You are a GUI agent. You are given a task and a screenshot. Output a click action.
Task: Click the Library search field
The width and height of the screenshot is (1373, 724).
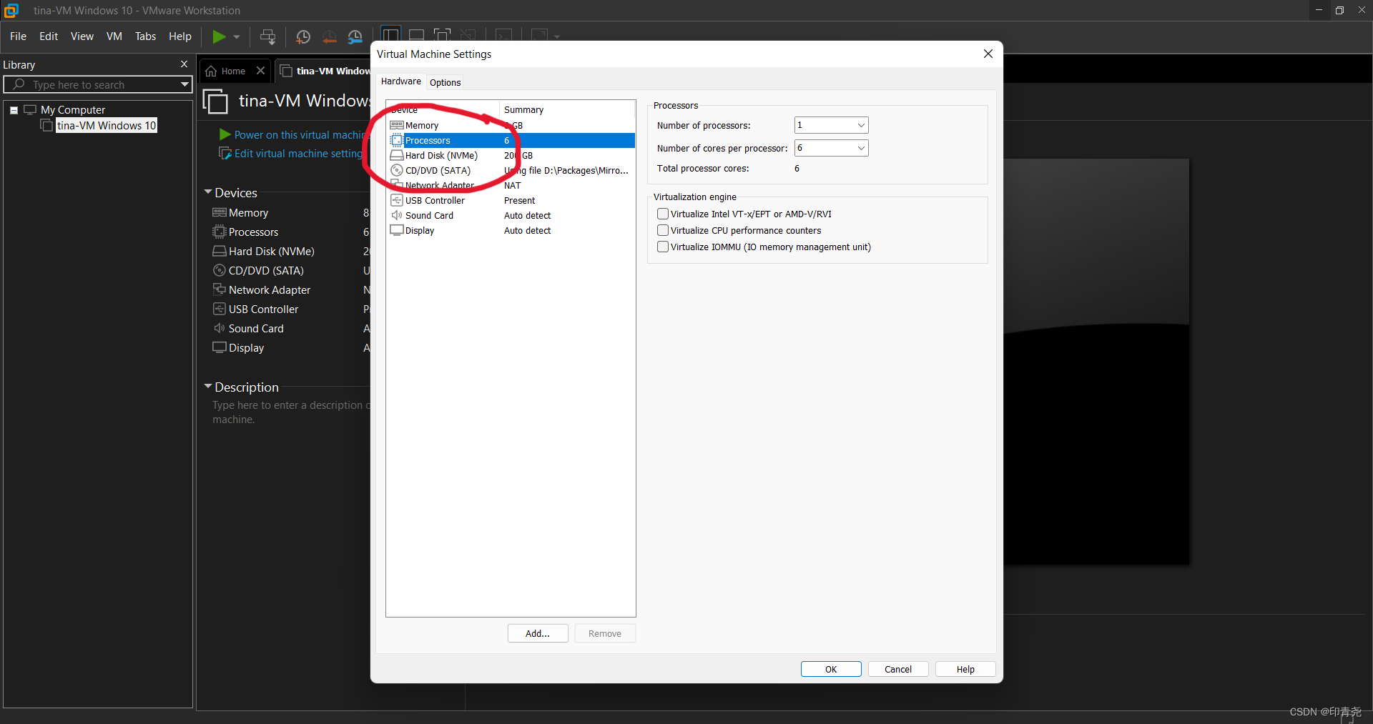[98, 84]
